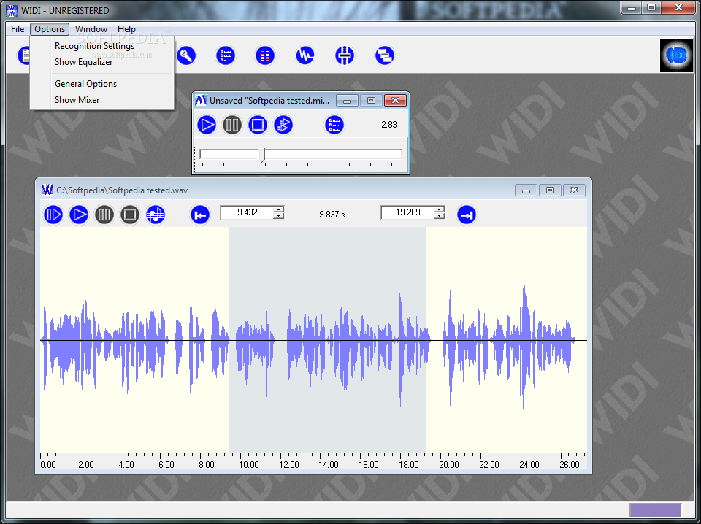
Task: Click the W icon in wav window title
Action: (x=47, y=190)
